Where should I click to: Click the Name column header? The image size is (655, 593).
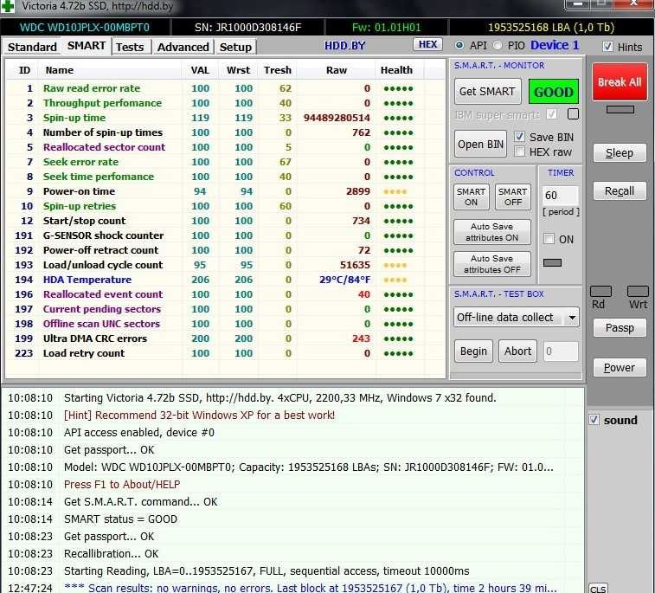(x=60, y=70)
